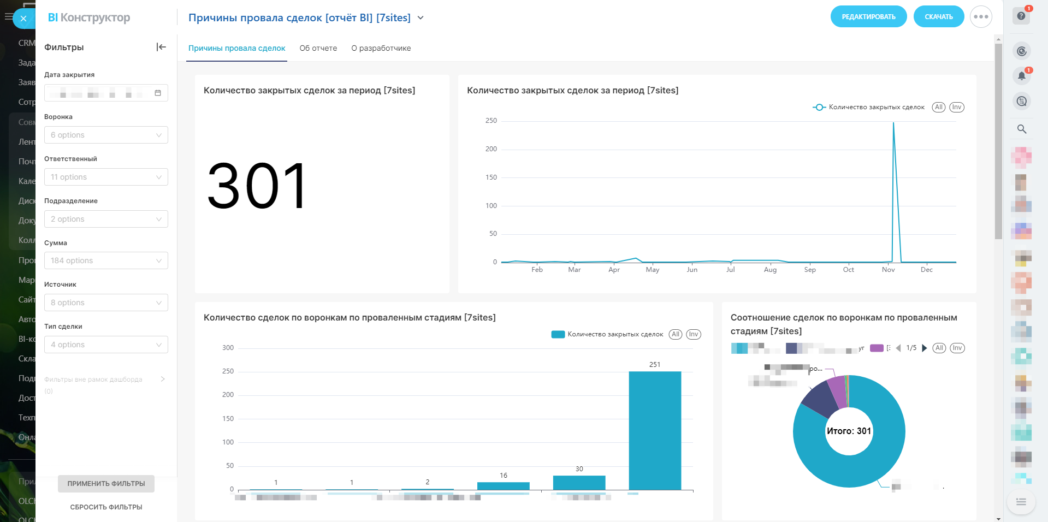This screenshot has width=1048, height=522.
Task: Switch to the Об отчете tab
Action: (x=318, y=48)
